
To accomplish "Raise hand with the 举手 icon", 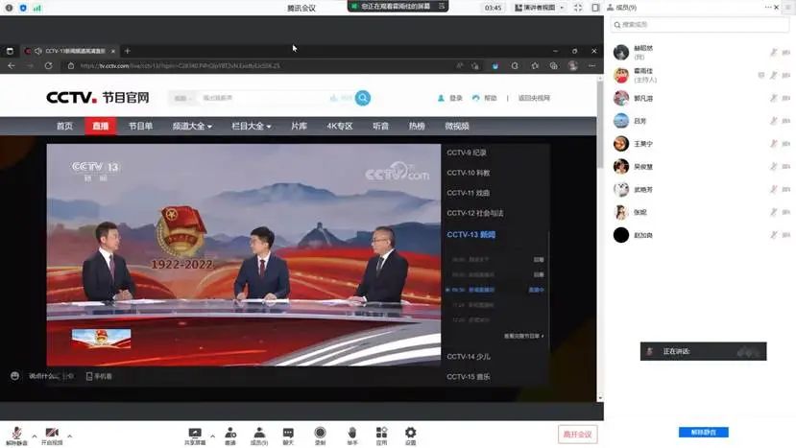I will [x=352, y=434].
